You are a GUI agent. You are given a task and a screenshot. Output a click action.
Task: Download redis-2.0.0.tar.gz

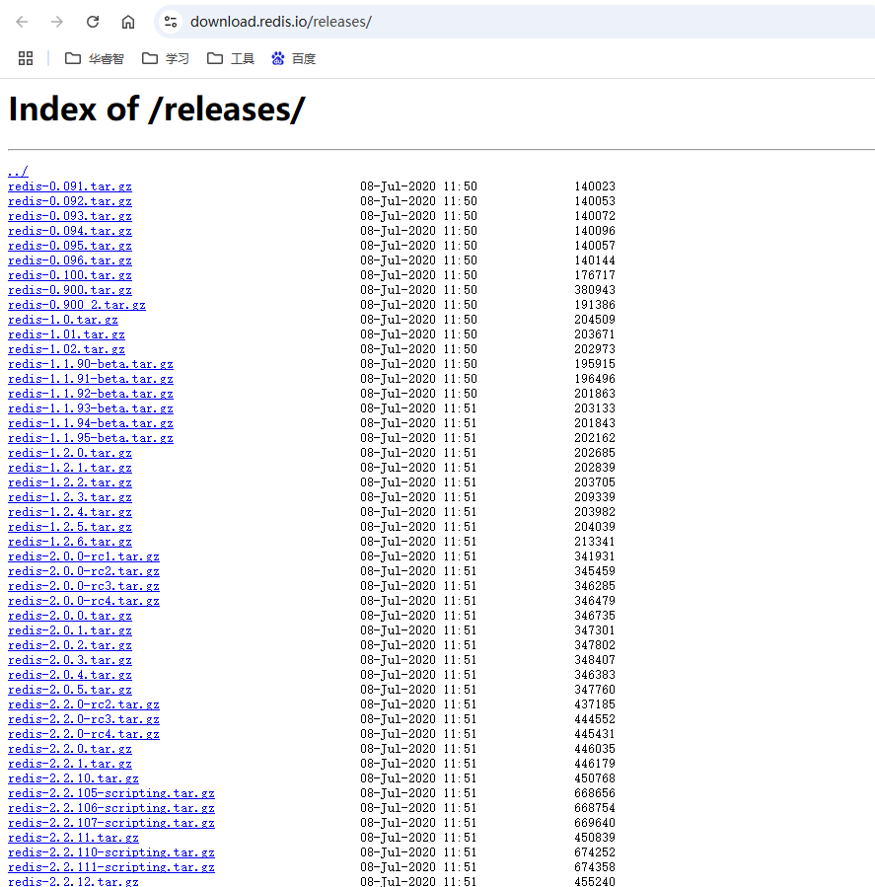coord(70,616)
